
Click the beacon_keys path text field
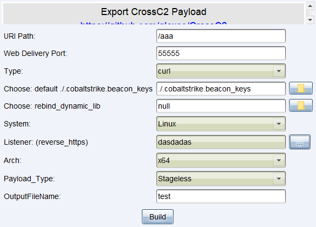pos(221,89)
